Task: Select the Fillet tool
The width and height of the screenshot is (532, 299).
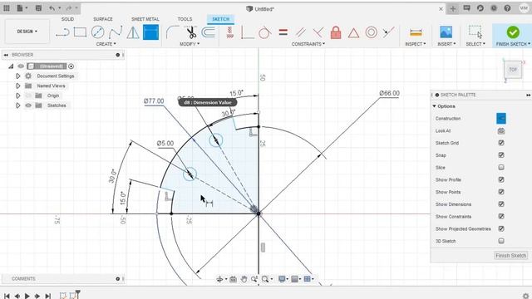Action: pos(173,32)
